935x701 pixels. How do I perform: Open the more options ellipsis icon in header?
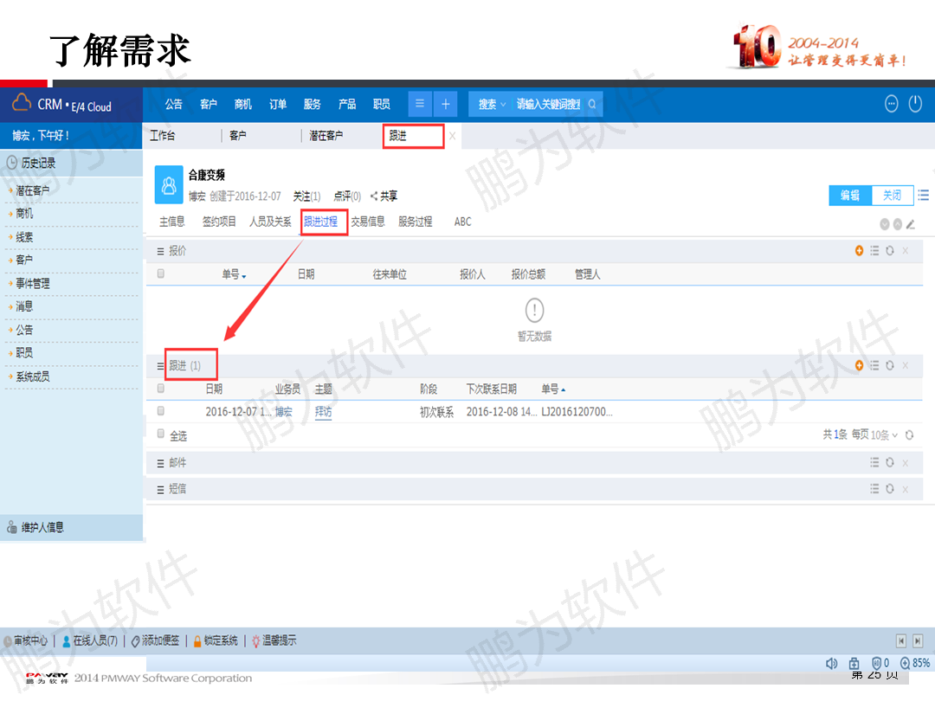coord(891,104)
